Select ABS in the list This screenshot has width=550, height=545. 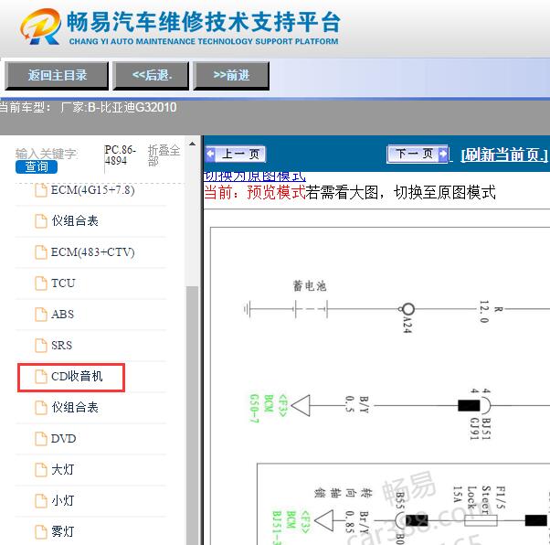tap(62, 314)
